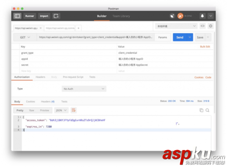Click the 200 OK status text
The width and height of the screenshot is (227, 167).
coord(172,101)
